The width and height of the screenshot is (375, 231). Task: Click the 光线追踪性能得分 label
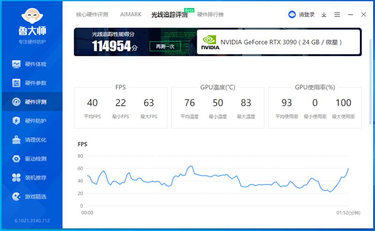pyautogui.click(x=113, y=34)
